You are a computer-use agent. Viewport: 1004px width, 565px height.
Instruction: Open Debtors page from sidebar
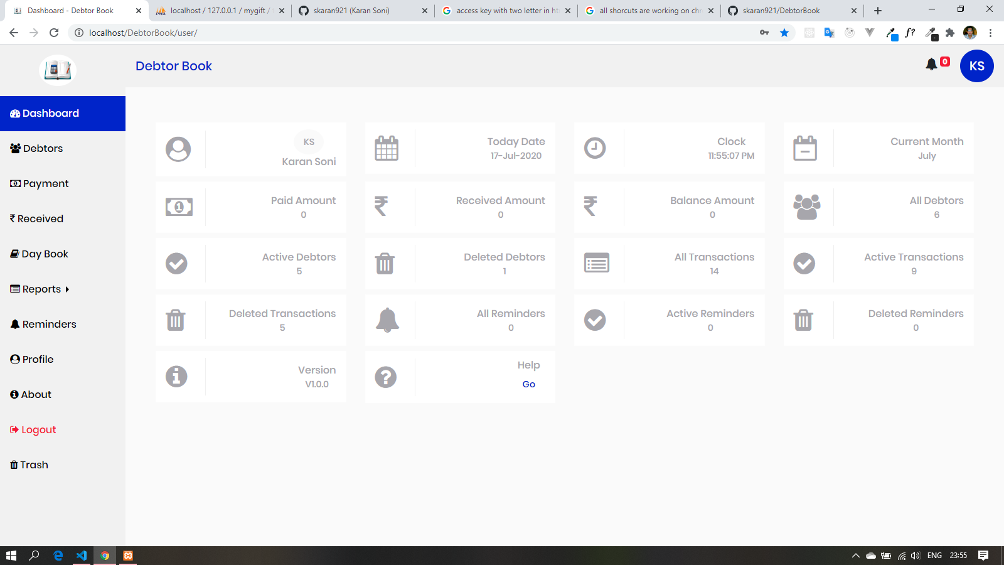pos(43,149)
